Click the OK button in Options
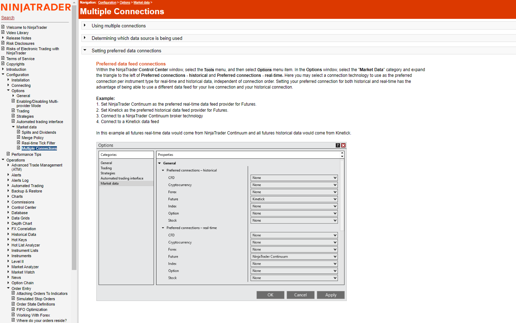Screen dimensions: 516x323 coord(270,295)
